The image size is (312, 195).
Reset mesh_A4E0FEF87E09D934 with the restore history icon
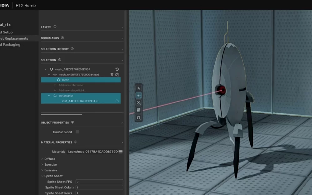coord(117,69)
